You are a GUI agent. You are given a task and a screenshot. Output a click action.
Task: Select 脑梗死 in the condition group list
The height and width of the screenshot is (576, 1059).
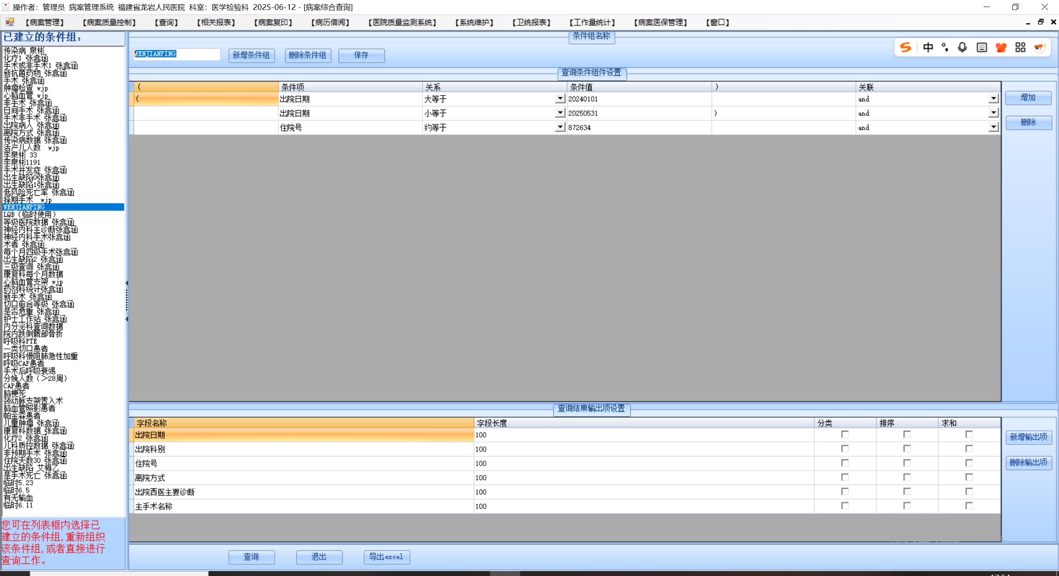tap(15, 394)
